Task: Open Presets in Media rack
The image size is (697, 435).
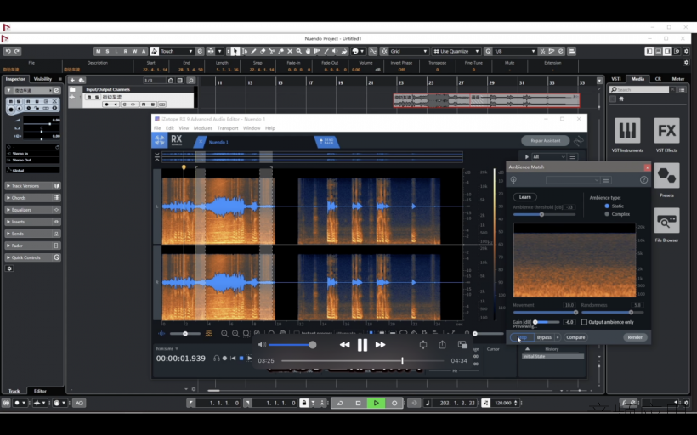Action: coord(666,180)
